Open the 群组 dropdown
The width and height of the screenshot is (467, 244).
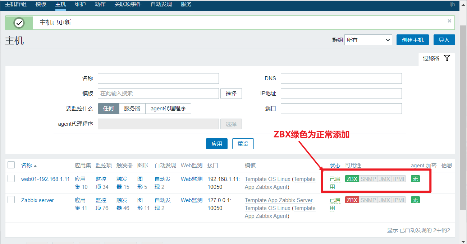pos(368,40)
